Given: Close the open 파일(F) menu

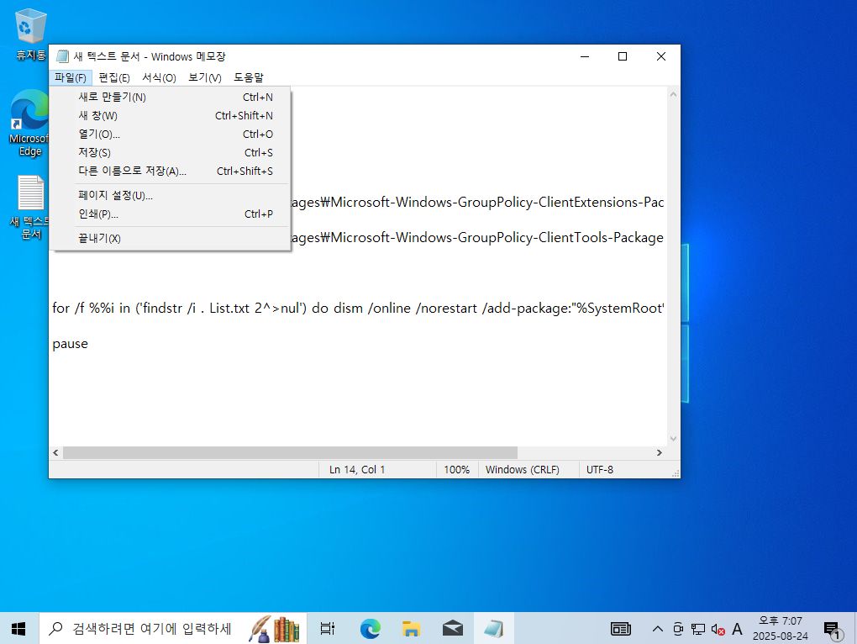Looking at the screenshot, I should tap(71, 77).
